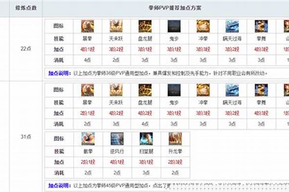This screenshot has height=192, width=289.
Task: Click the 图标 row label in the 22点 table
Action: (59, 26)
